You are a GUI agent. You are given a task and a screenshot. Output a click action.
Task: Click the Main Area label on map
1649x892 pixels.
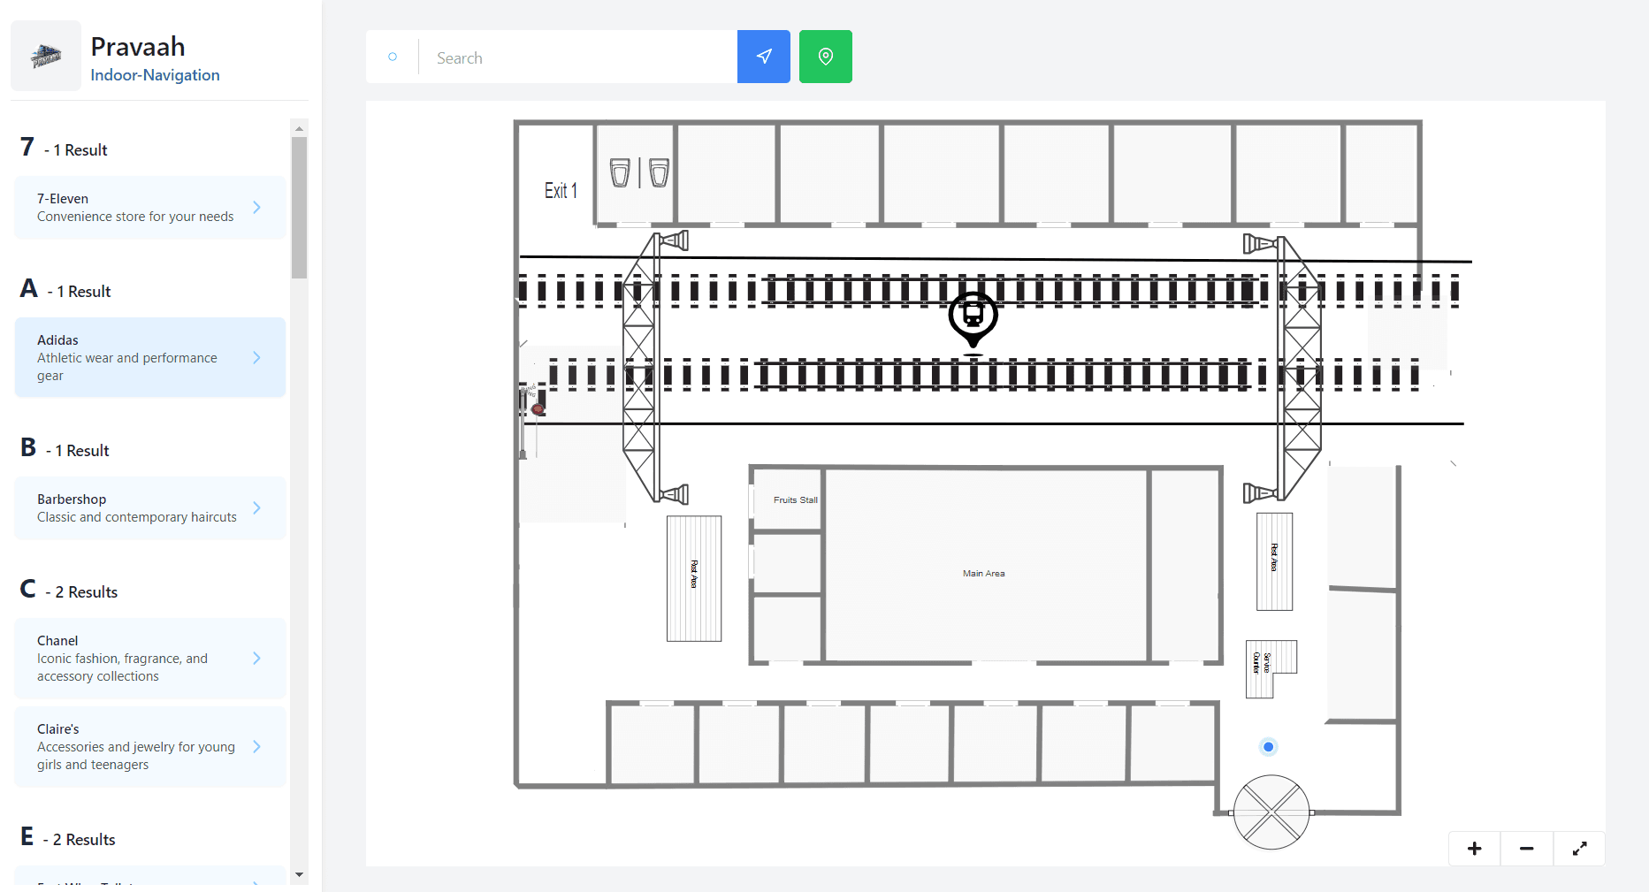point(983,574)
